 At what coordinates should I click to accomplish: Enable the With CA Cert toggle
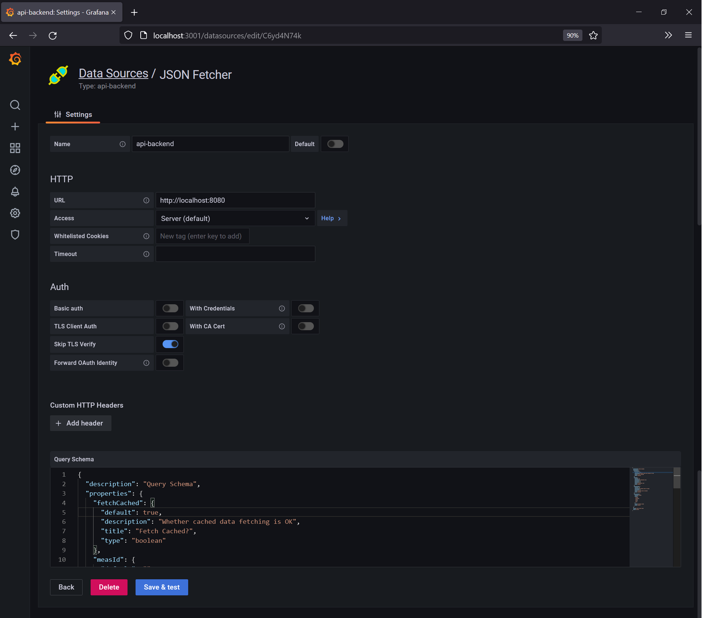click(x=306, y=327)
